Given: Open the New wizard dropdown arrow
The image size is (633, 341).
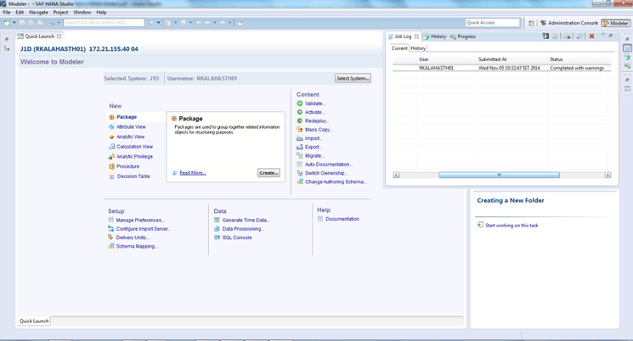Looking at the screenshot, I should point(14,23).
